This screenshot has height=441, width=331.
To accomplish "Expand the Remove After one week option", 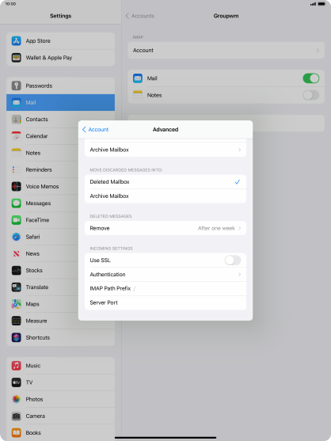I will (165, 228).
